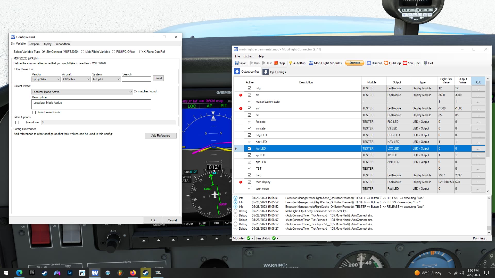Image resolution: width=495 pixels, height=278 pixels.
Task: Open Windows Start menu
Action: [x=6, y=273]
